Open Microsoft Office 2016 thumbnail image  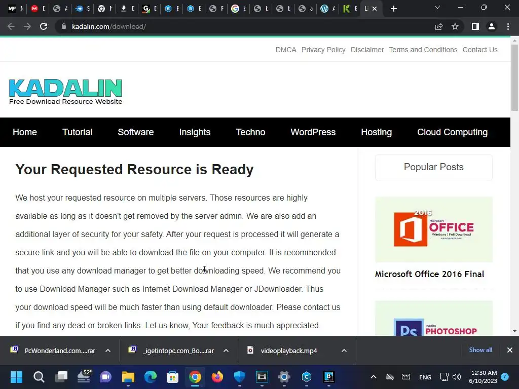pyautogui.click(x=434, y=229)
